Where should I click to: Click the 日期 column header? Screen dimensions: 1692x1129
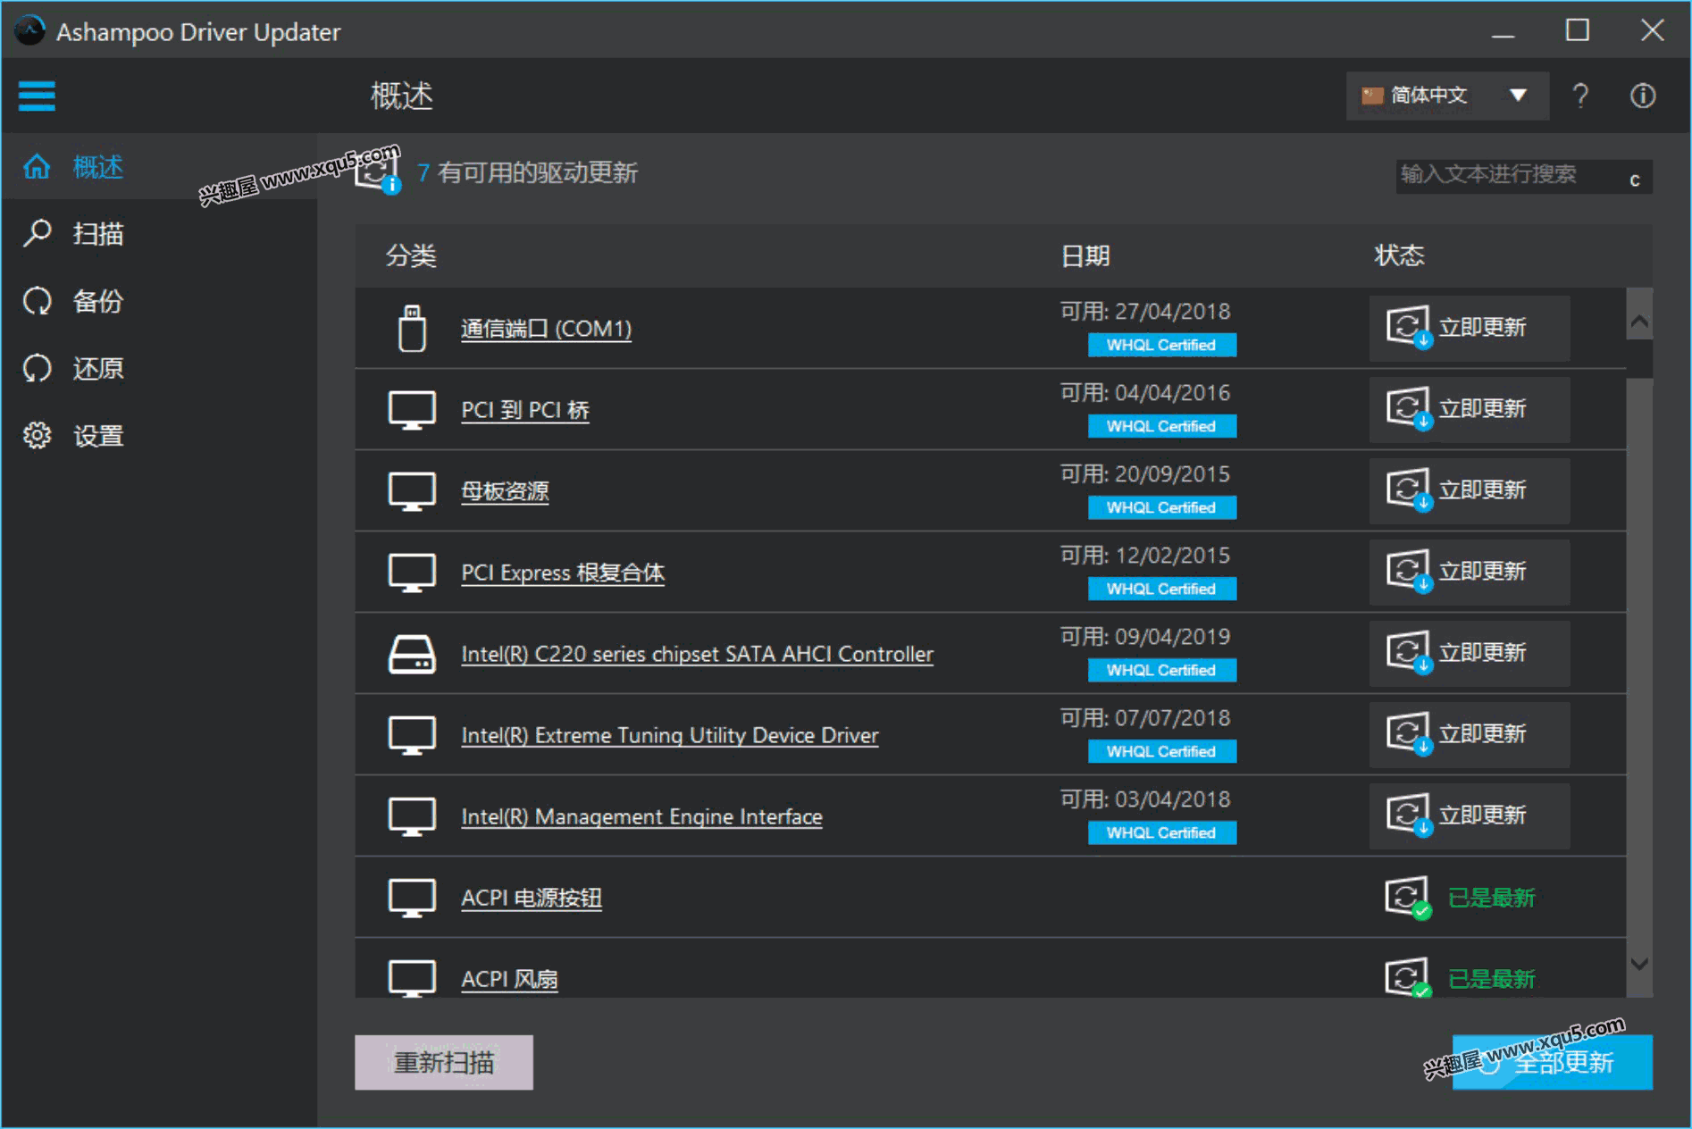tap(1085, 256)
